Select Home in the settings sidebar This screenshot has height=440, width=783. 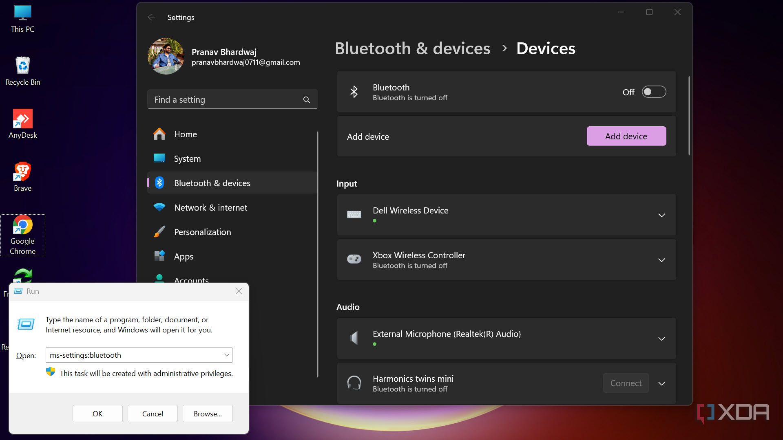point(185,134)
